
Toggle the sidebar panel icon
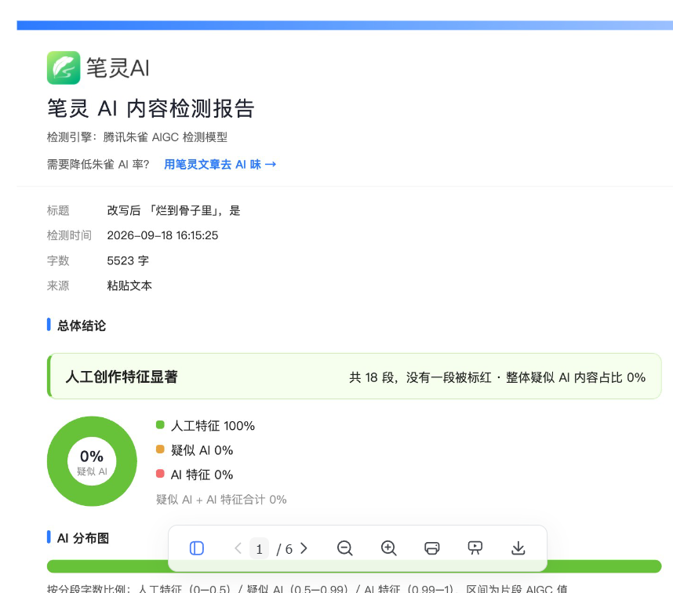[197, 548]
